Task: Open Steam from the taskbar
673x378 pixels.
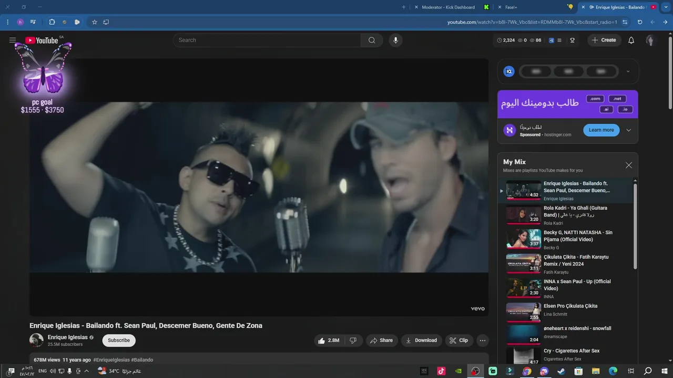Action: point(561,371)
